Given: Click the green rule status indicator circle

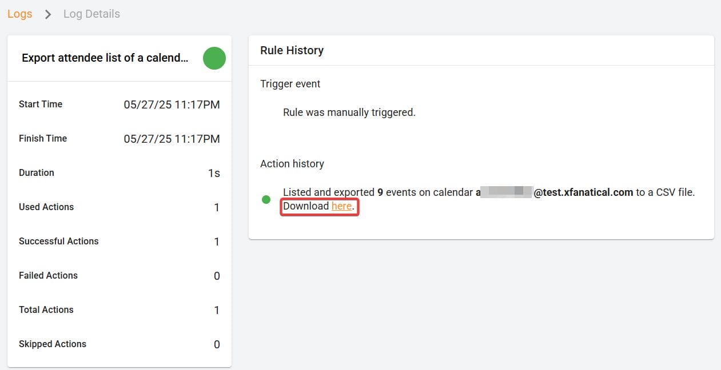Looking at the screenshot, I should pos(214,58).
